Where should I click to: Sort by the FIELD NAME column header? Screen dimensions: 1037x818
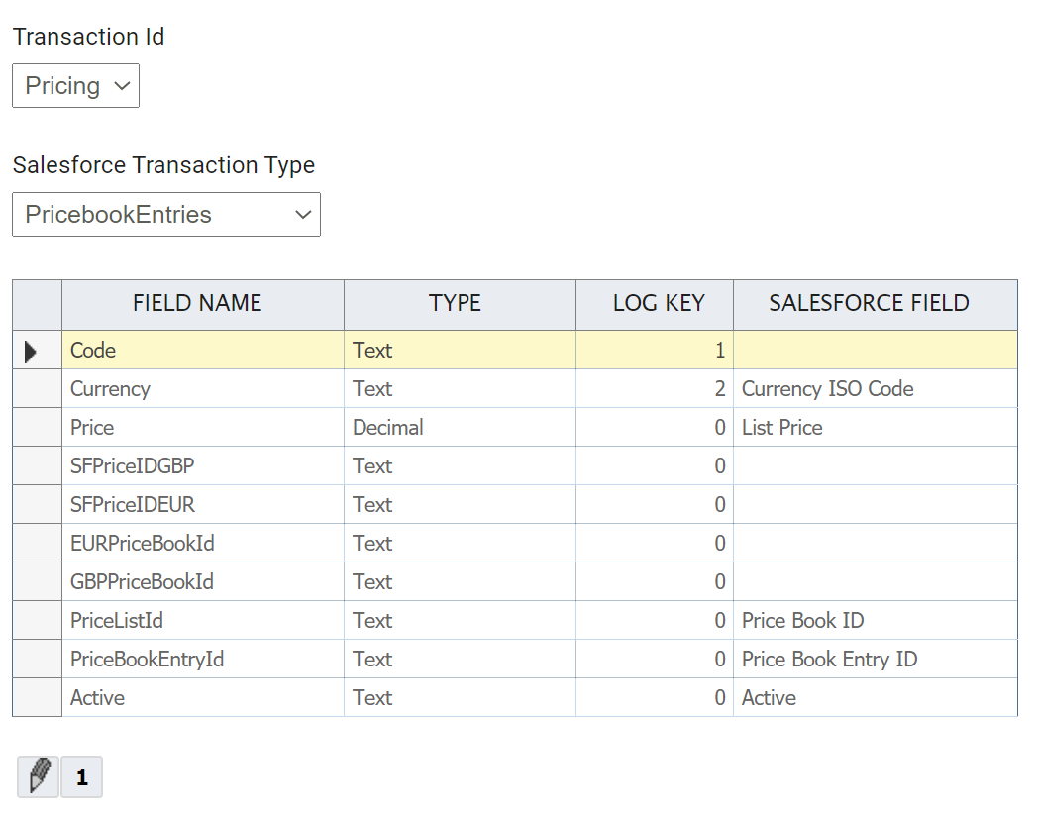click(197, 304)
